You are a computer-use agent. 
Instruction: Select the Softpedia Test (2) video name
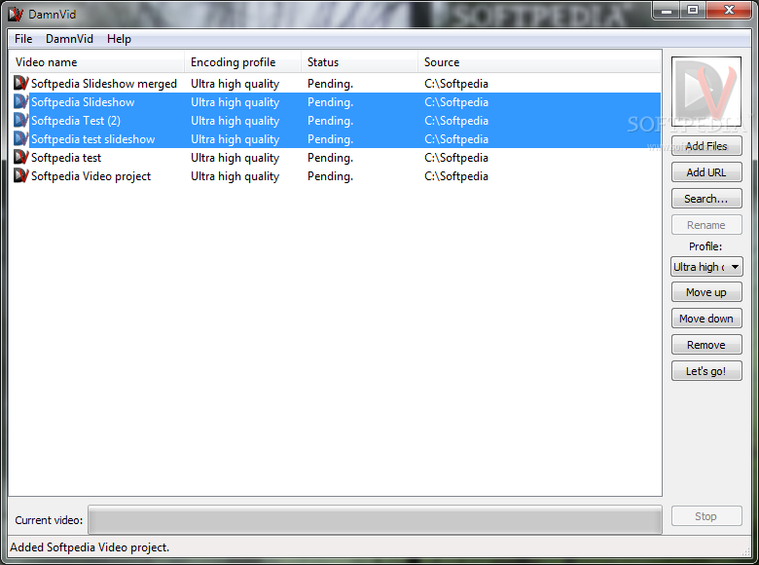76,121
